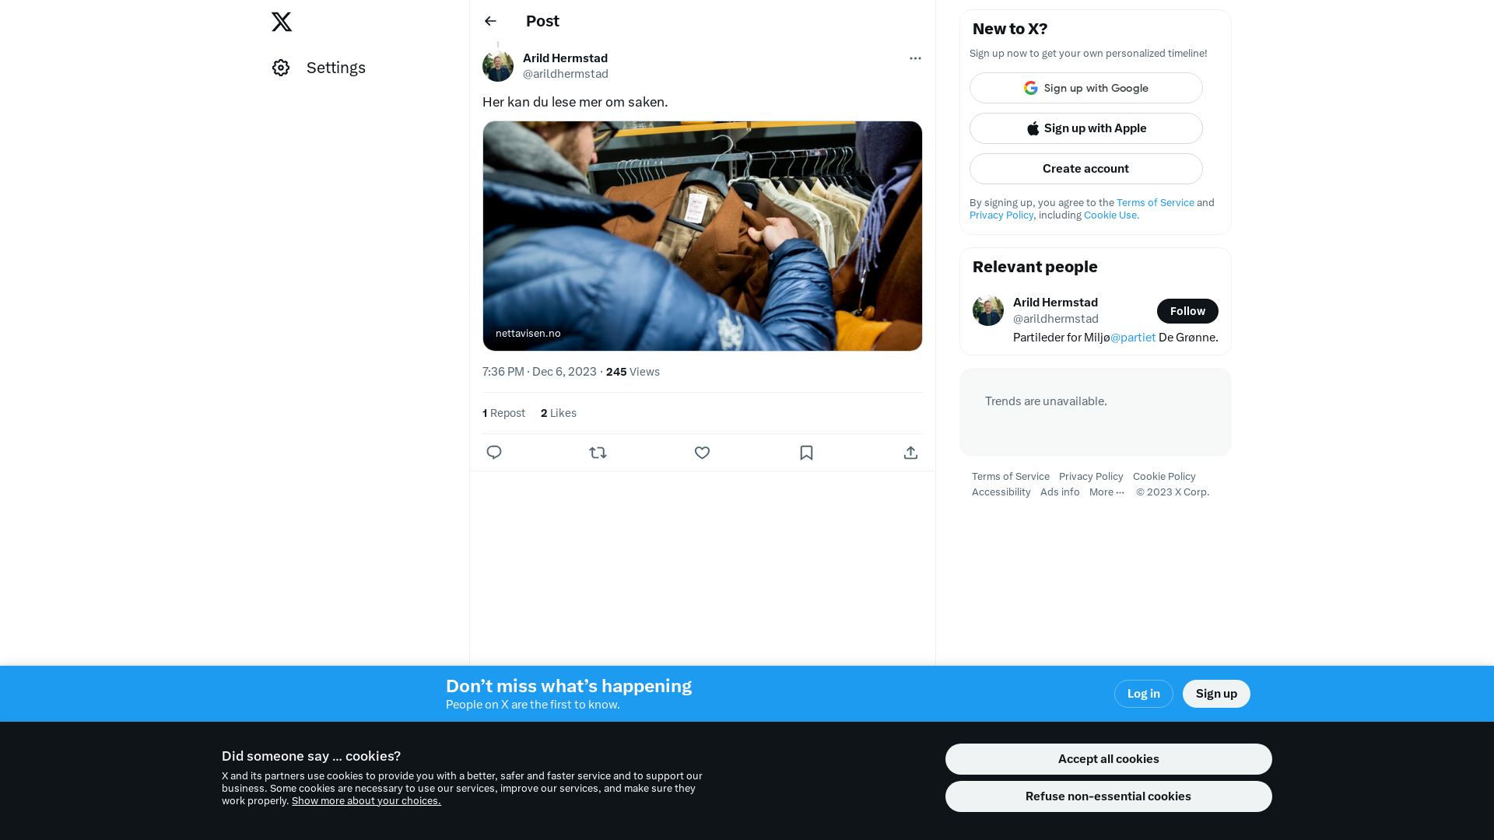Click the X logo icon

point(282,22)
